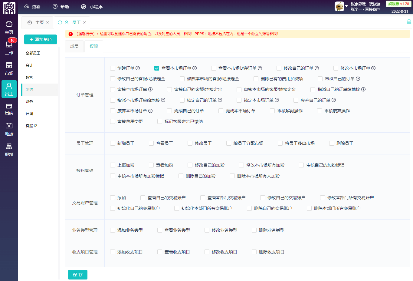Screen dimensions: 413x281
Task: Switch to the 成员 tab
Action: point(74,46)
